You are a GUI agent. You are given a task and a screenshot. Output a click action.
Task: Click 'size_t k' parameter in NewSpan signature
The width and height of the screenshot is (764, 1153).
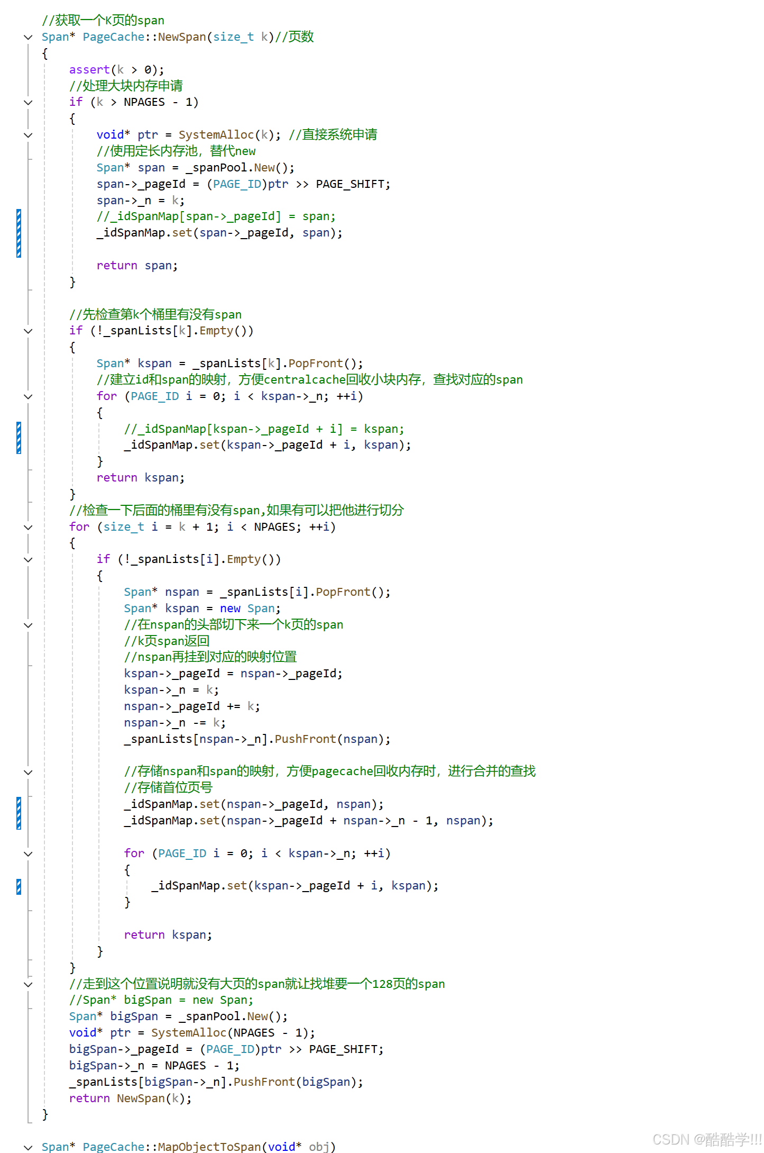point(240,37)
